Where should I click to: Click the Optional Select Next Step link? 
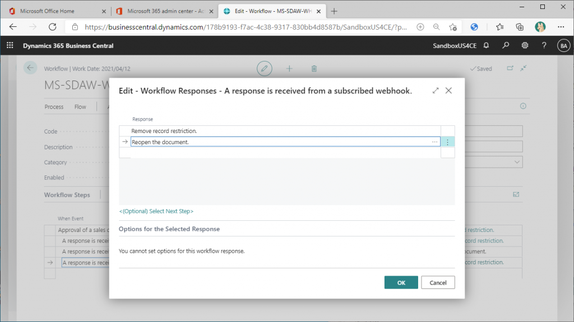coord(156,211)
